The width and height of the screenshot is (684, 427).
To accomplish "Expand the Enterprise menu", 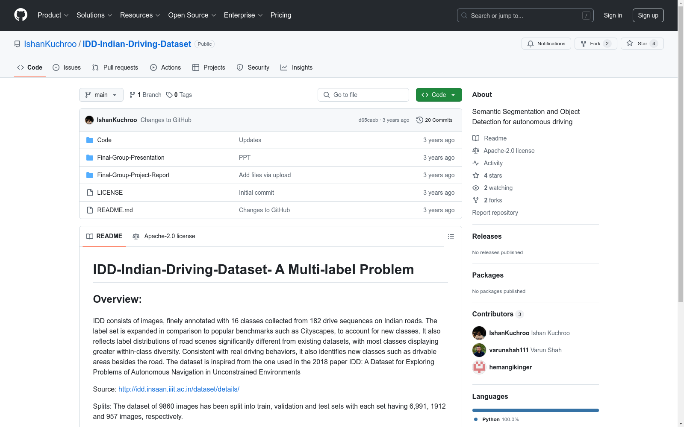I will pyautogui.click(x=243, y=15).
